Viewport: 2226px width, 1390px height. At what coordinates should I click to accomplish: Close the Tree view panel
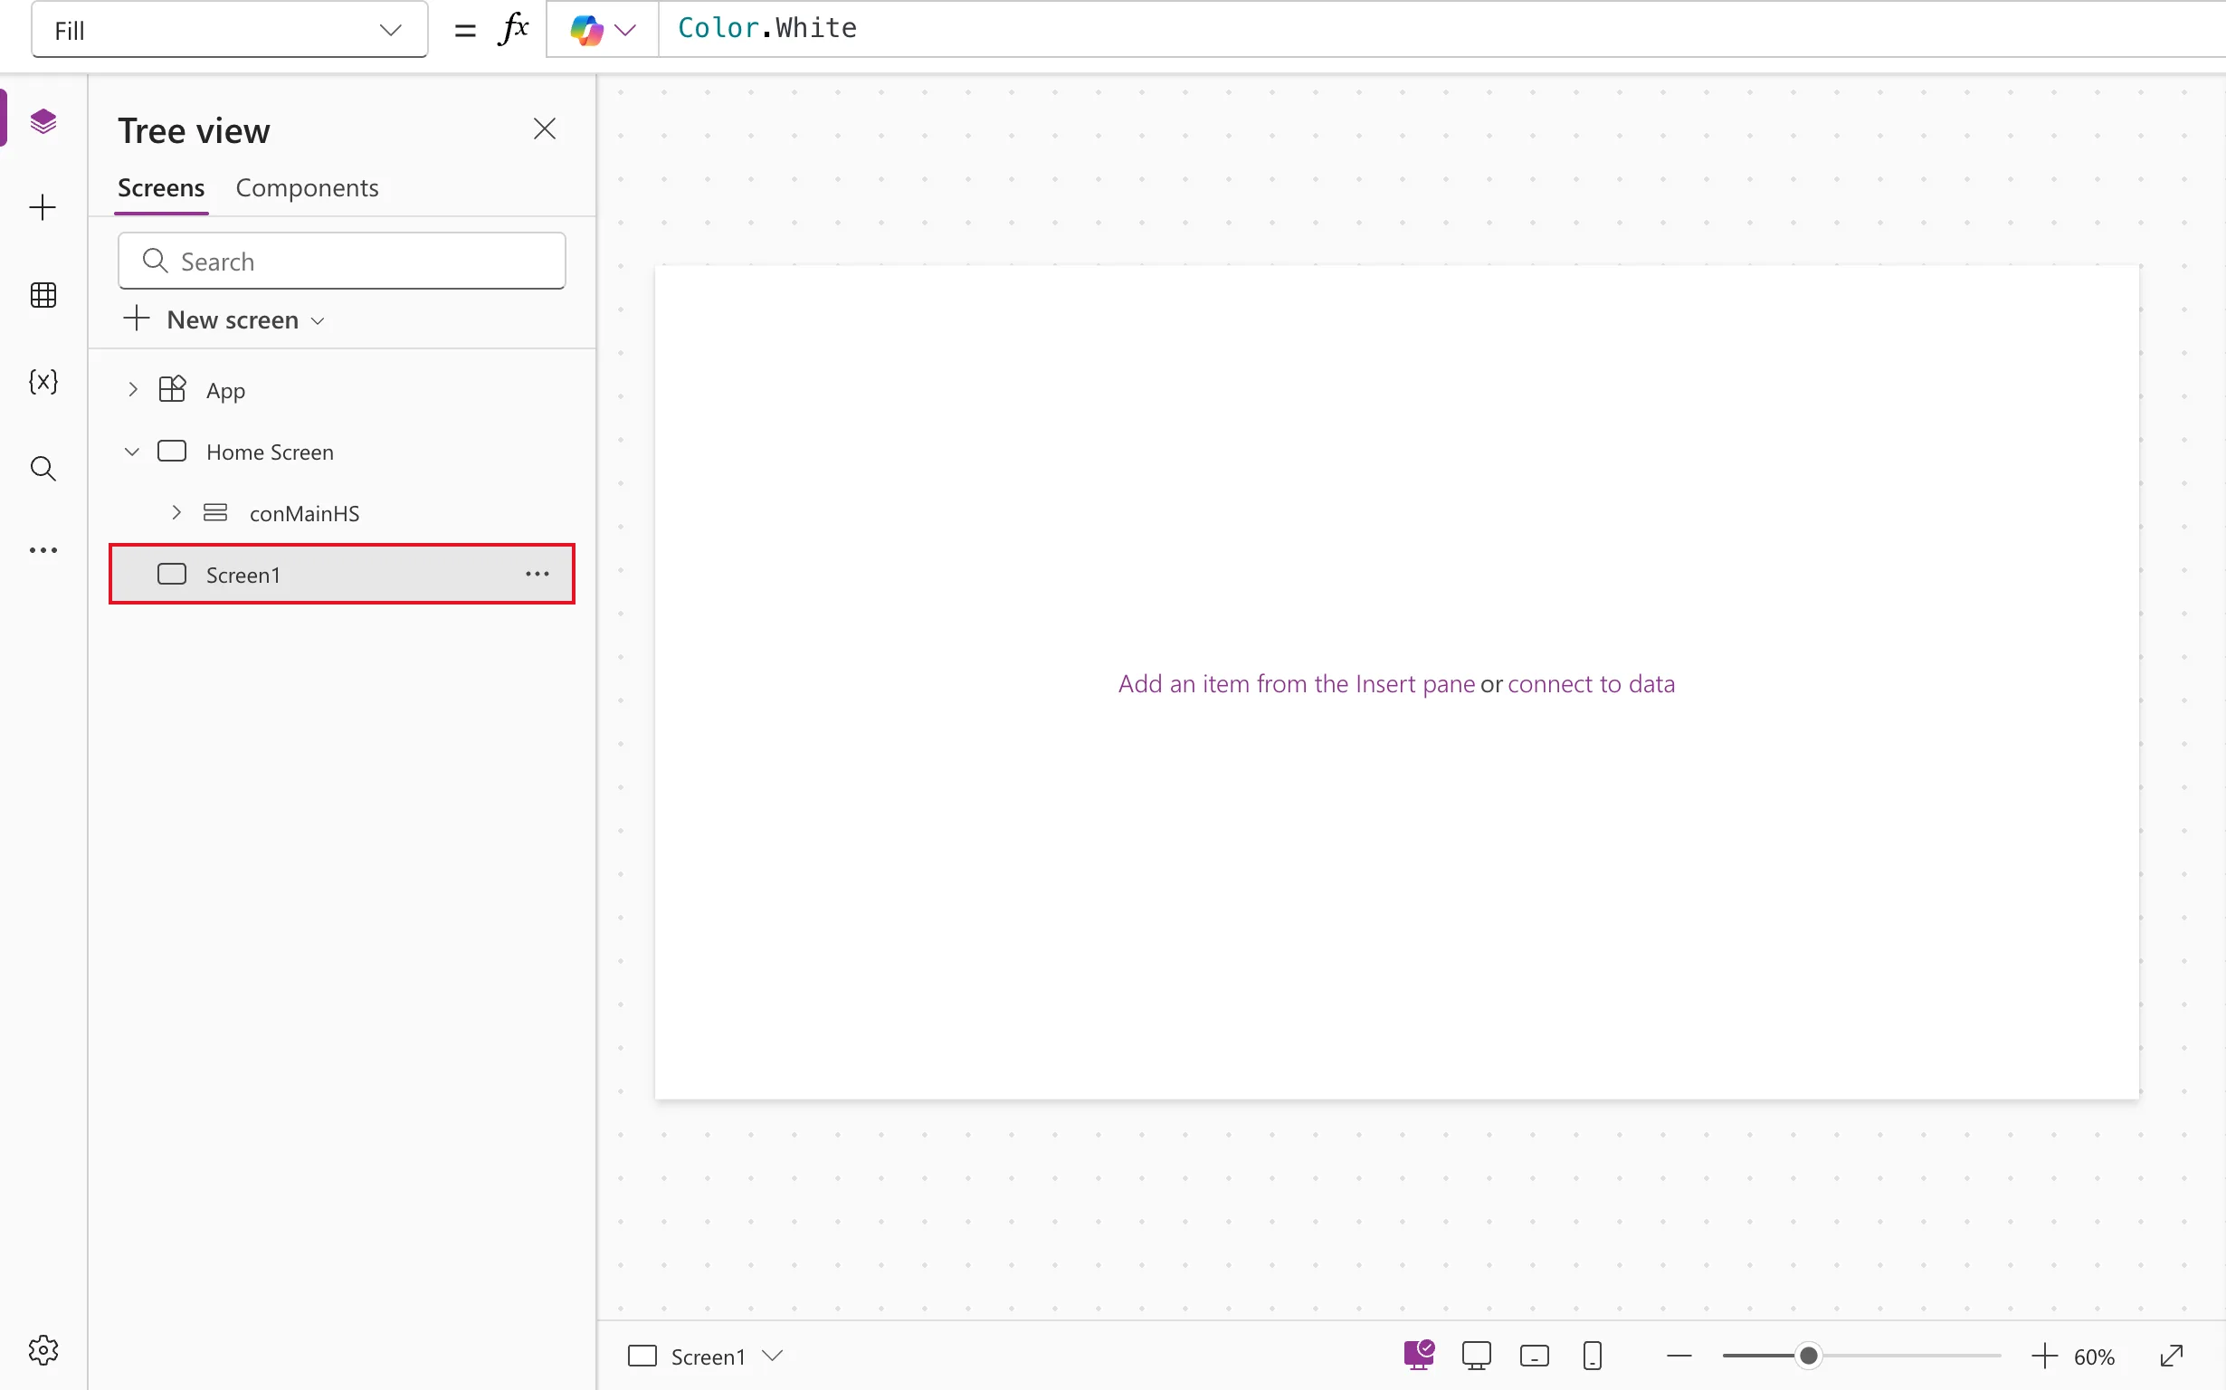545,129
